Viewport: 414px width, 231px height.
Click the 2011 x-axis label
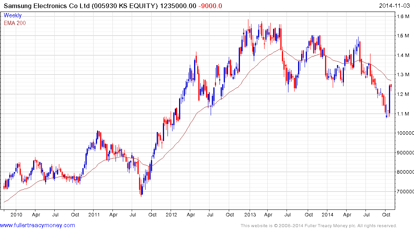(x=94, y=214)
